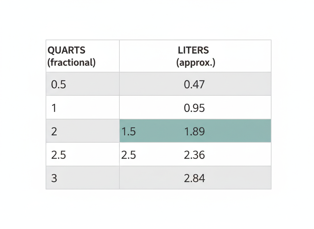314x229 pixels.
Task: Click 2.5 in the Quarts column
Action: (59, 155)
